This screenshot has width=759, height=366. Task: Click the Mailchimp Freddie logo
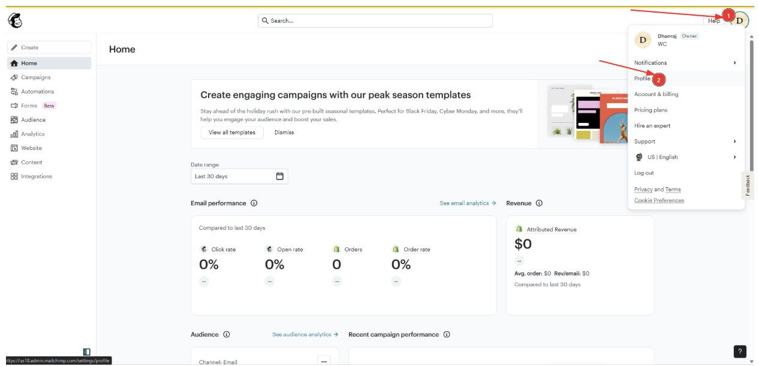[15, 20]
